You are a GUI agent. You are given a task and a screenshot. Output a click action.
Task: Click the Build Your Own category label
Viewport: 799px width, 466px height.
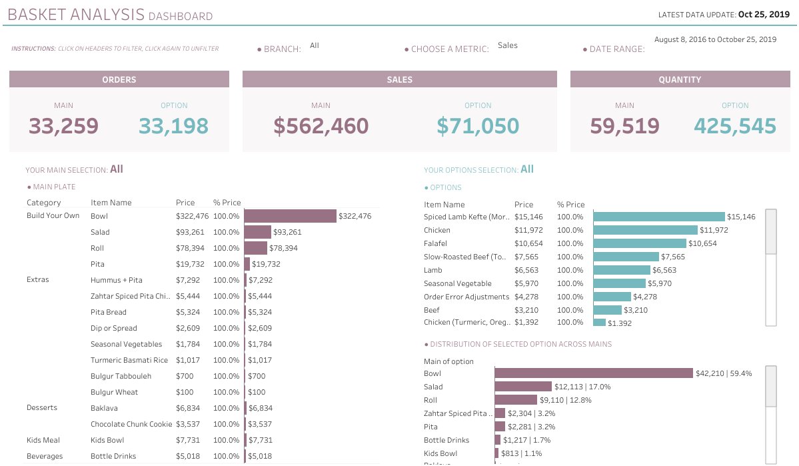(x=53, y=215)
